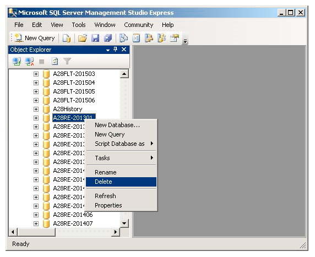The height and width of the screenshot is (257, 315).
Task: Open the File menu
Action: click(x=19, y=25)
